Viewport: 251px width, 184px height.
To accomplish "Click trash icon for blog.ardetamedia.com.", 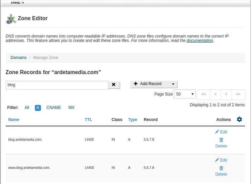I will (221, 140).
